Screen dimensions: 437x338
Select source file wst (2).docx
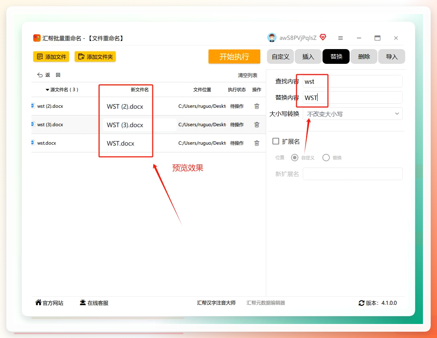50,106
